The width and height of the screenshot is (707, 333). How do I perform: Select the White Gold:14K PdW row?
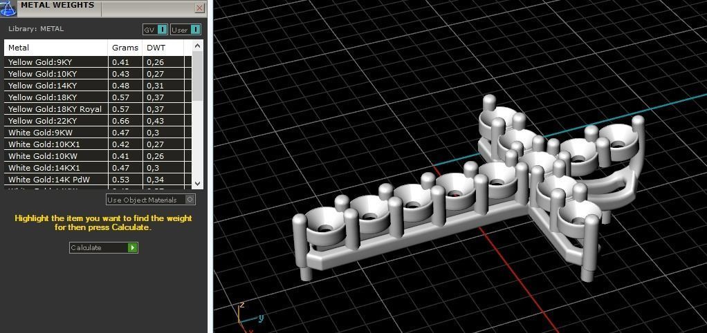tap(98, 179)
